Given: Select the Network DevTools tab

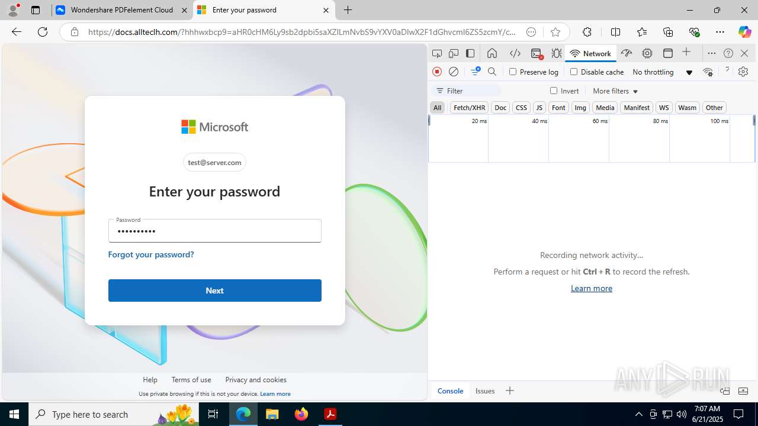Looking at the screenshot, I should pyautogui.click(x=590, y=53).
